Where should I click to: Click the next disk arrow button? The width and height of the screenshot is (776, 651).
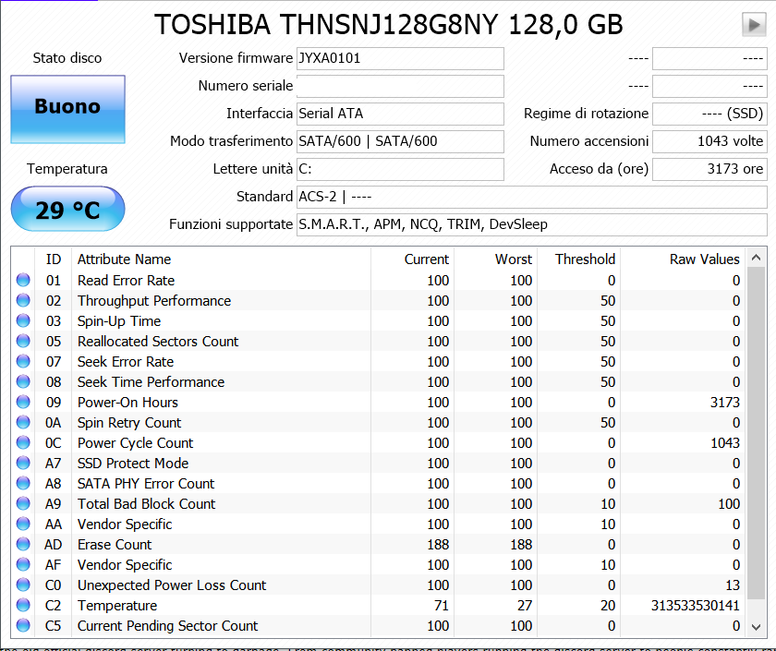[754, 24]
